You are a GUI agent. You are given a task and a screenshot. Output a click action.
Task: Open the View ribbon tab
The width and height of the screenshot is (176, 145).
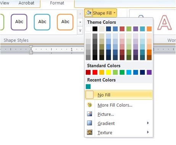(x=5, y=3)
